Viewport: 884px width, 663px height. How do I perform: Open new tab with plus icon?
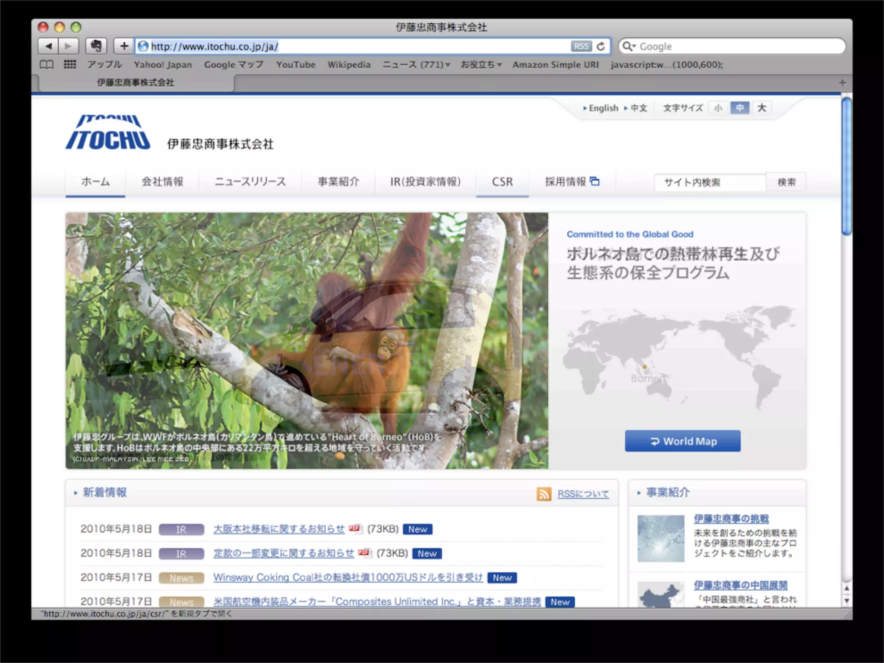[842, 82]
